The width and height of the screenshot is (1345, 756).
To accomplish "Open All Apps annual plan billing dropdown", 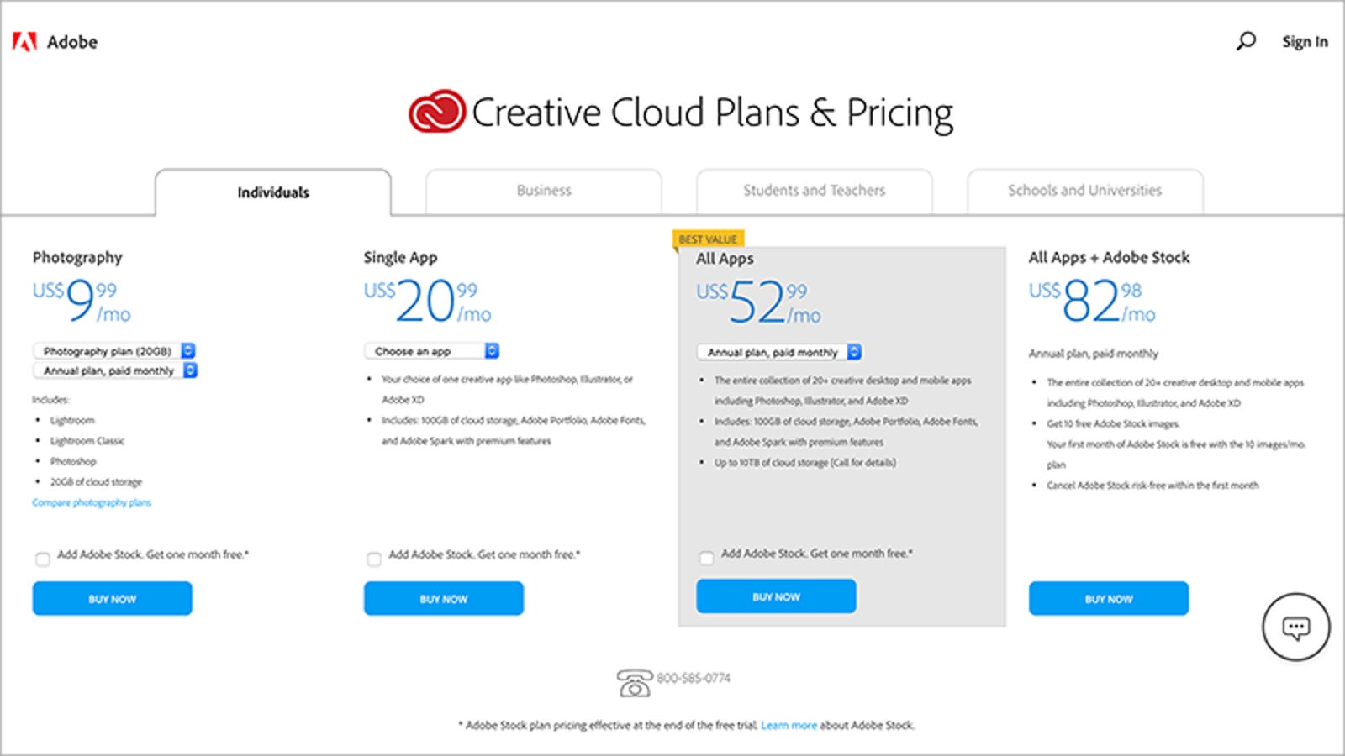I will click(779, 352).
